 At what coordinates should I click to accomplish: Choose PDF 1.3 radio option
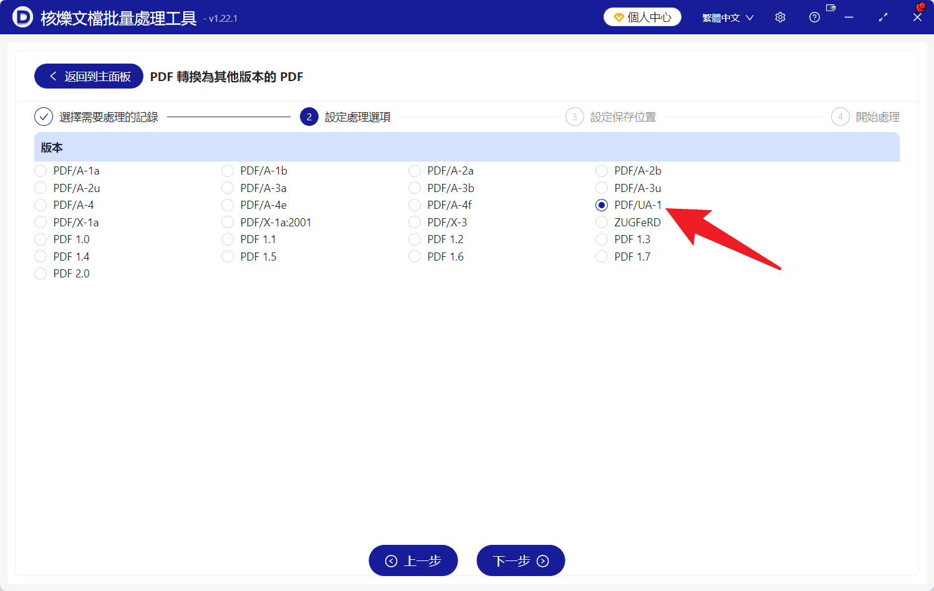(x=602, y=239)
